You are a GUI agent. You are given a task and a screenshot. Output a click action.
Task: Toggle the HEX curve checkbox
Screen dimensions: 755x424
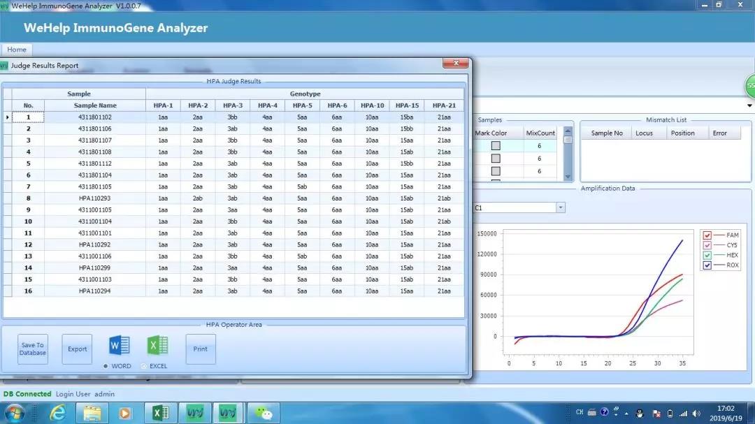point(707,255)
